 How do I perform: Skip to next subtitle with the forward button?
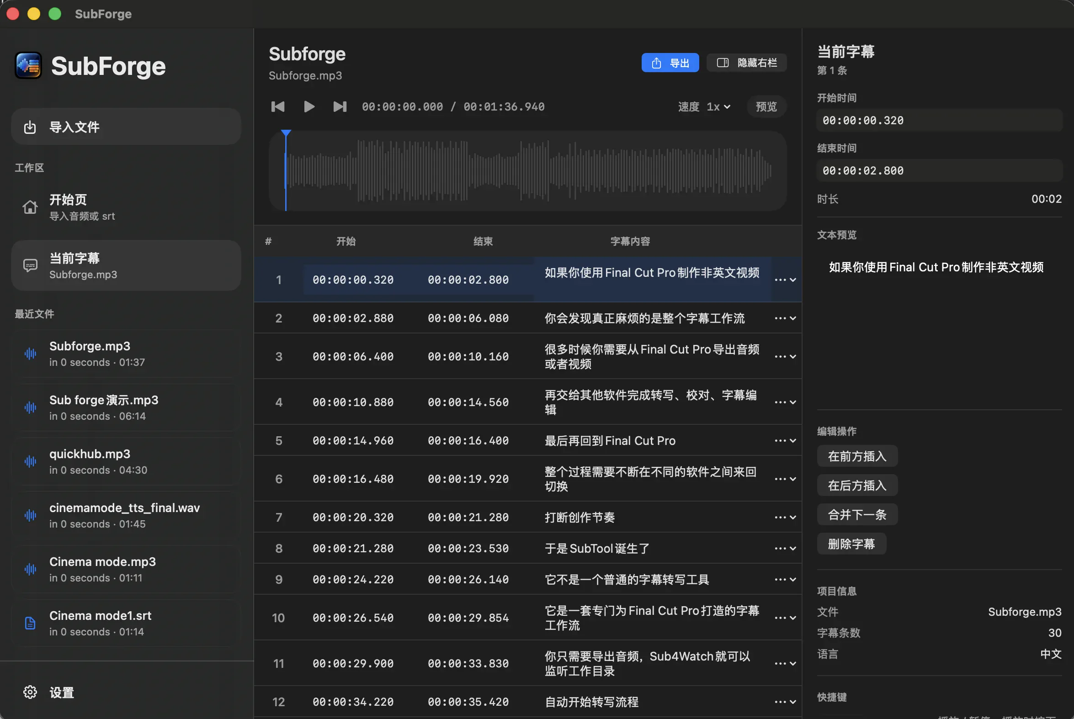point(340,107)
